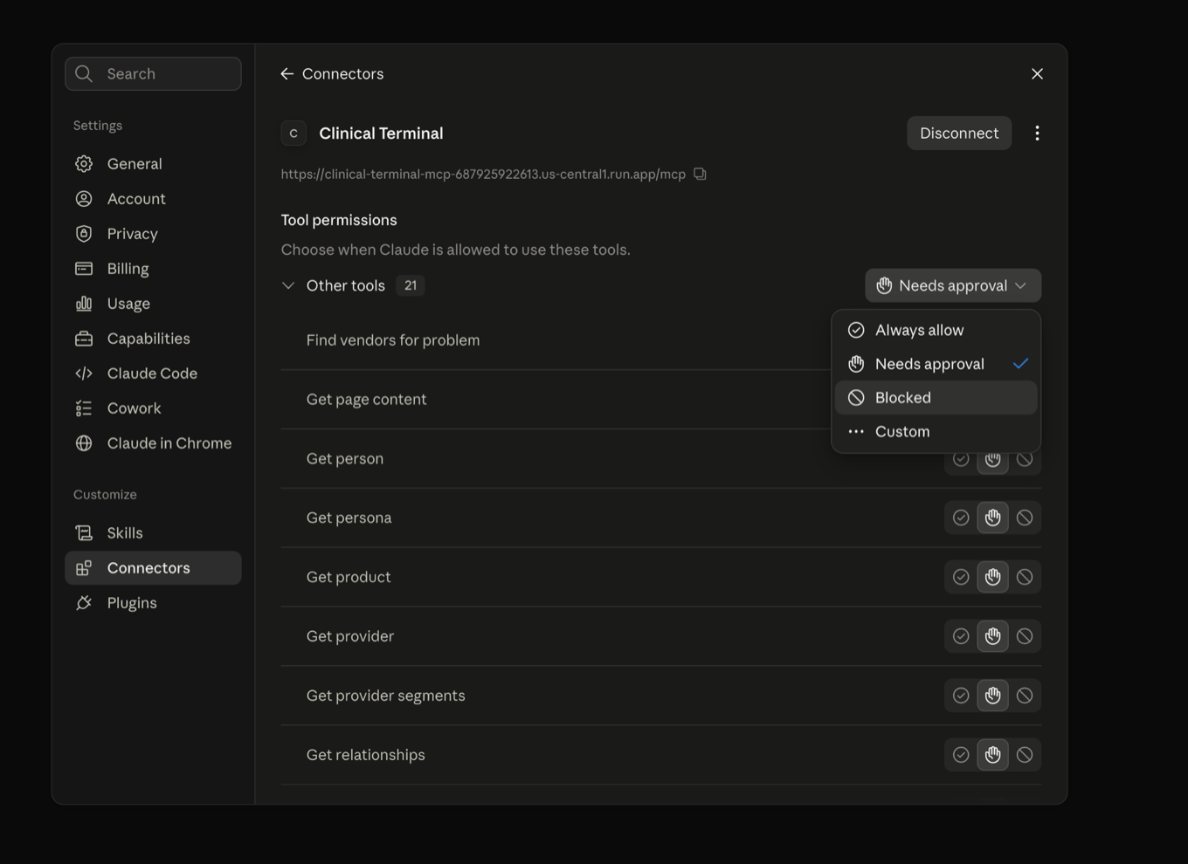Set Get provider to always allow
1188x864 pixels.
961,636
